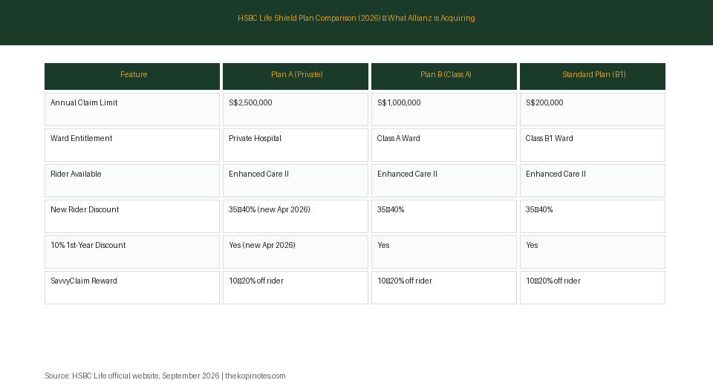The width and height of the screenshot is (713, 386).
Task: Select Plan B's 35–40% rider discount cell
Action: (444, 217)
